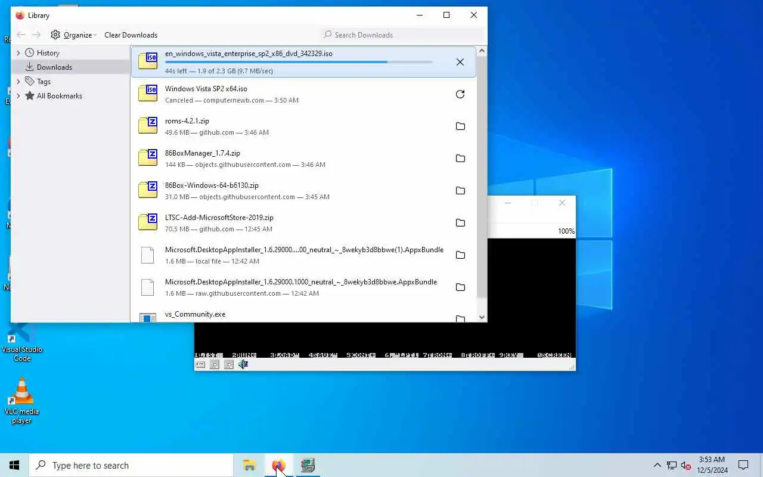This screenshot has width=763, height=477.
Task: Click the muted volume tray icon
Action: click(687, 466)
